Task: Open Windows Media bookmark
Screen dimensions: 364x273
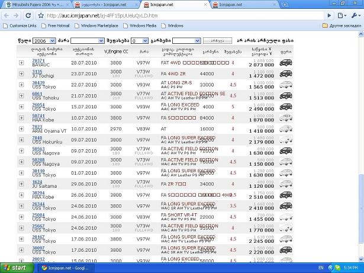Action: [x=140, y=25]
